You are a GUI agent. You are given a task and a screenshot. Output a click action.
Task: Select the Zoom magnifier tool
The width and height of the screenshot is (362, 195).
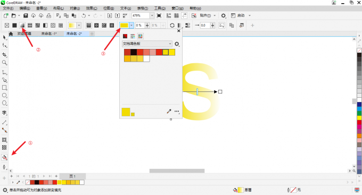[4, 63]
